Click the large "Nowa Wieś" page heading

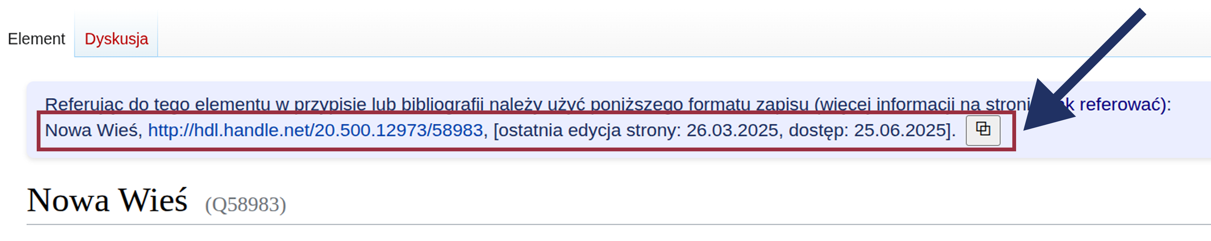coord(107,201)
